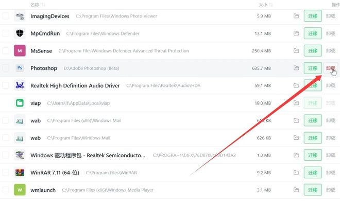
Task: Sort list by size column arrows
Action: point(270,5)
